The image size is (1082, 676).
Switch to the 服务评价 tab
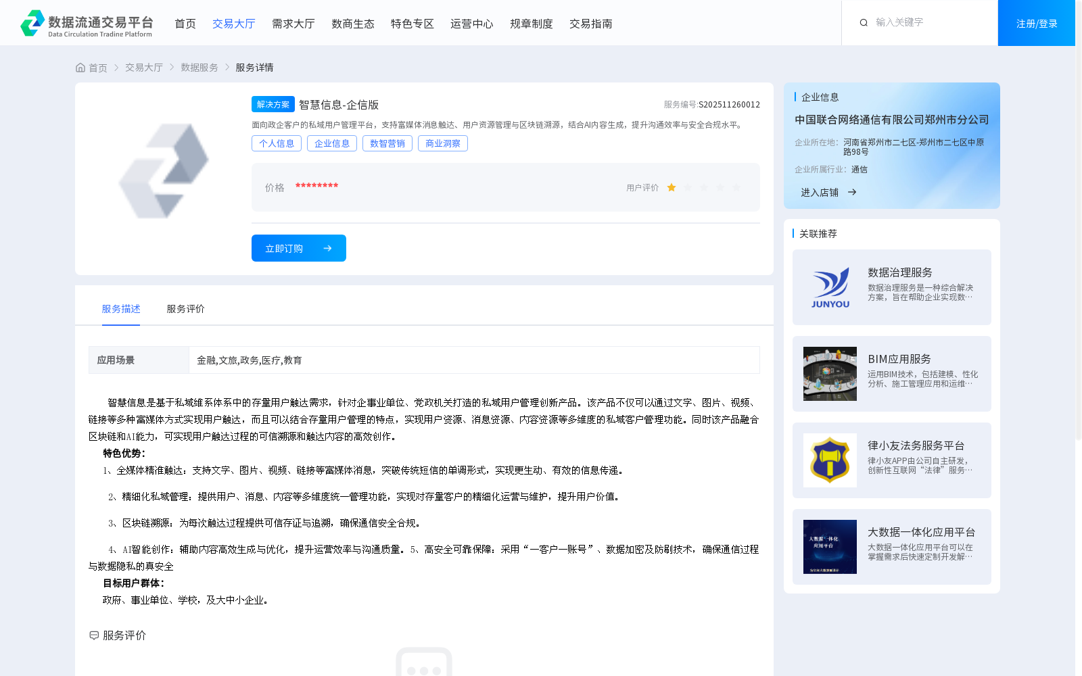tap(186, 309)
